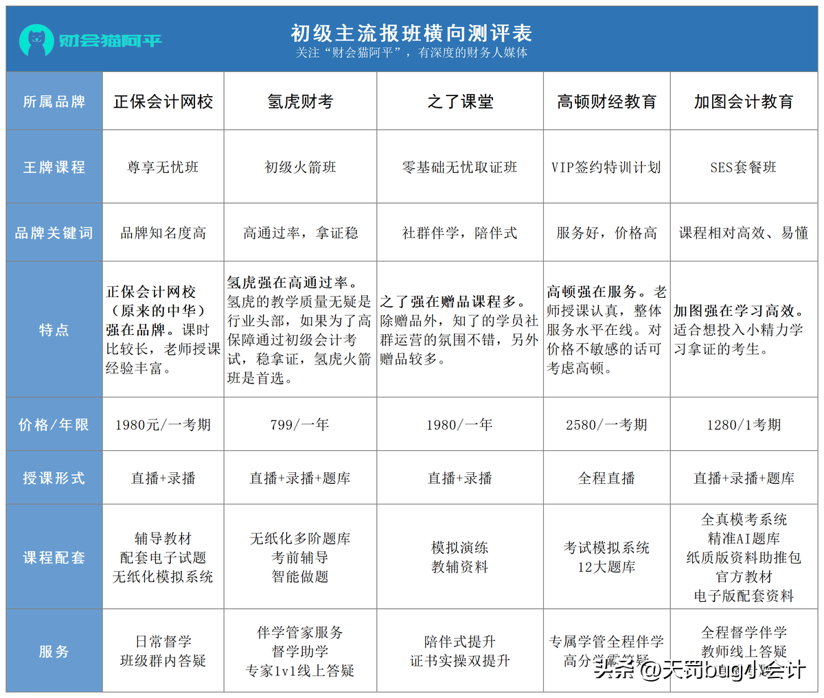Click the brand cell 加图会计教育
The width and height of the screenshot is (824, 698).
pyautogui.click(x=744, y=102)
